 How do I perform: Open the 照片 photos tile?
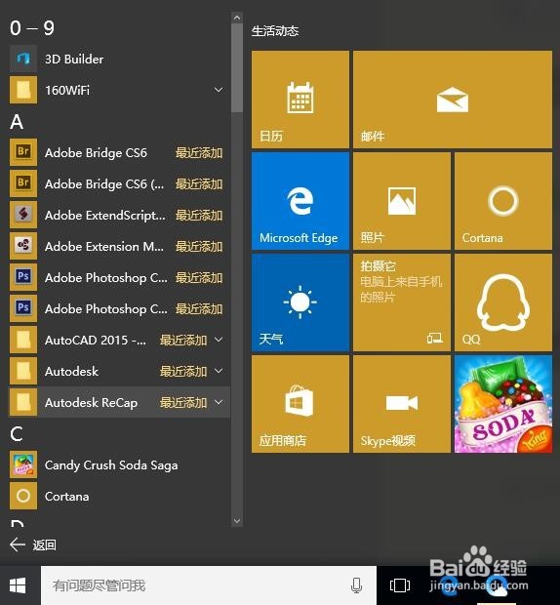[x=402, y=201]
